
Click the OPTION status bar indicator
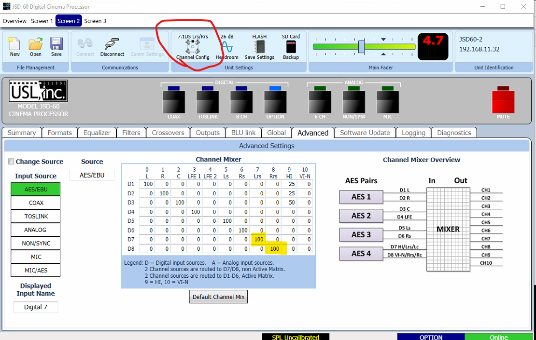click(431, 337)
